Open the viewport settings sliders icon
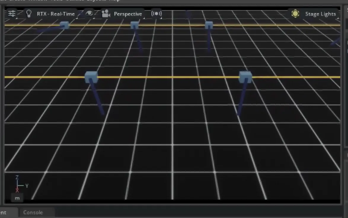Screen dimensions: 348x218 click(x=12, y=14)
